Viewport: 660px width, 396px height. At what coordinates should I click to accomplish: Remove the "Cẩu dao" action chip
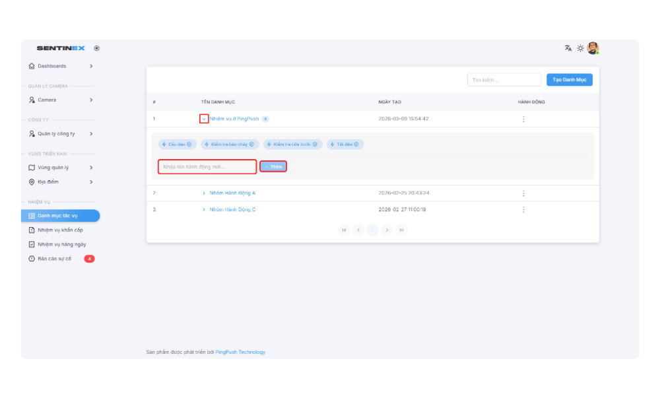[189, 144]
